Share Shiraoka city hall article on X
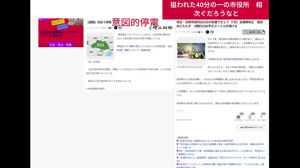This screenshot has height=168, width=300. pos(207,32)
